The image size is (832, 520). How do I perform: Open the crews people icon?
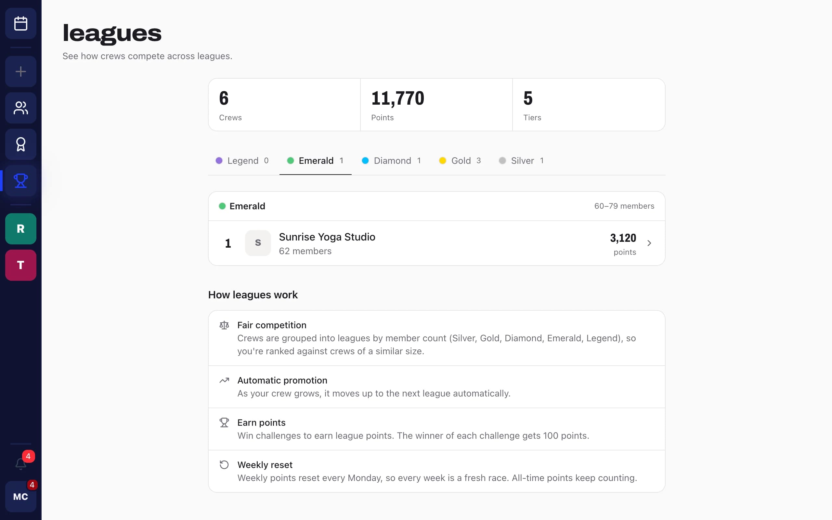[20, 108]
